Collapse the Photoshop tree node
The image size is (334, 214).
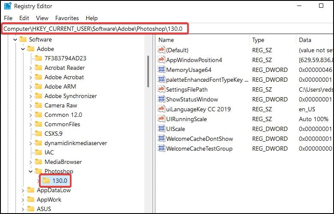[x=30, y=171]
